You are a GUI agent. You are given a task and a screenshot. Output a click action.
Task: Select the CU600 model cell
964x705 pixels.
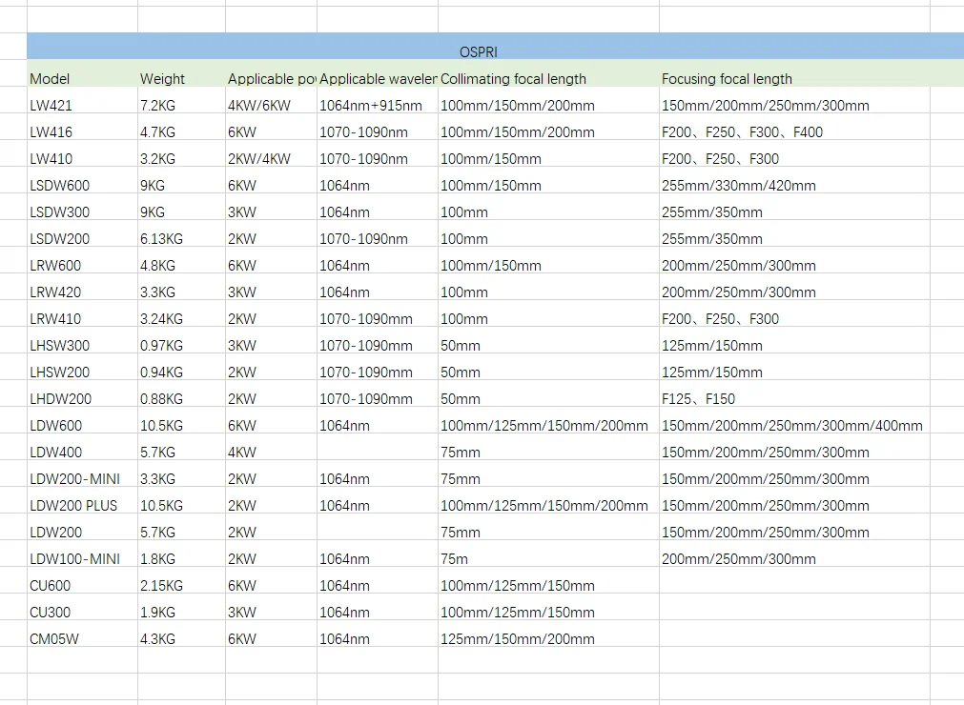pyautogui.click(x=82, y=580)
